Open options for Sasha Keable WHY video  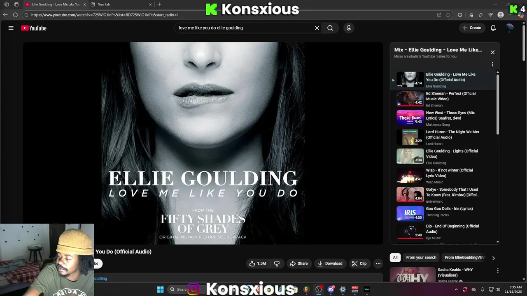click(498, 271)
